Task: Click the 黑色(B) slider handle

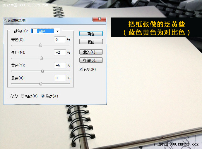Action: coord(41,84)
